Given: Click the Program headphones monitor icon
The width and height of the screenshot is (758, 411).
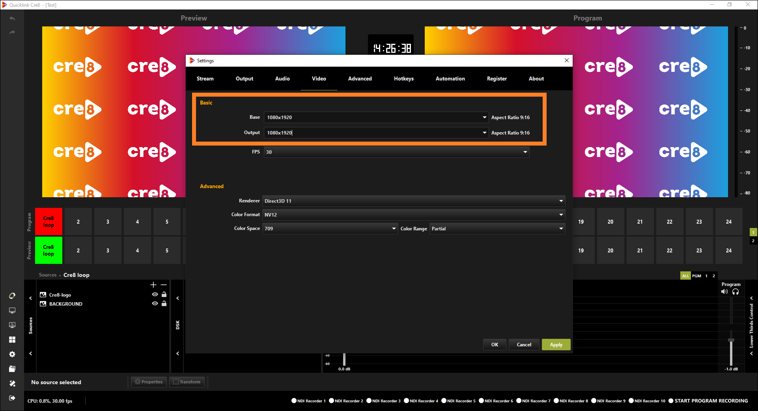Looking at the screenshot, I should pyautogui.click(x=736, y=292).
